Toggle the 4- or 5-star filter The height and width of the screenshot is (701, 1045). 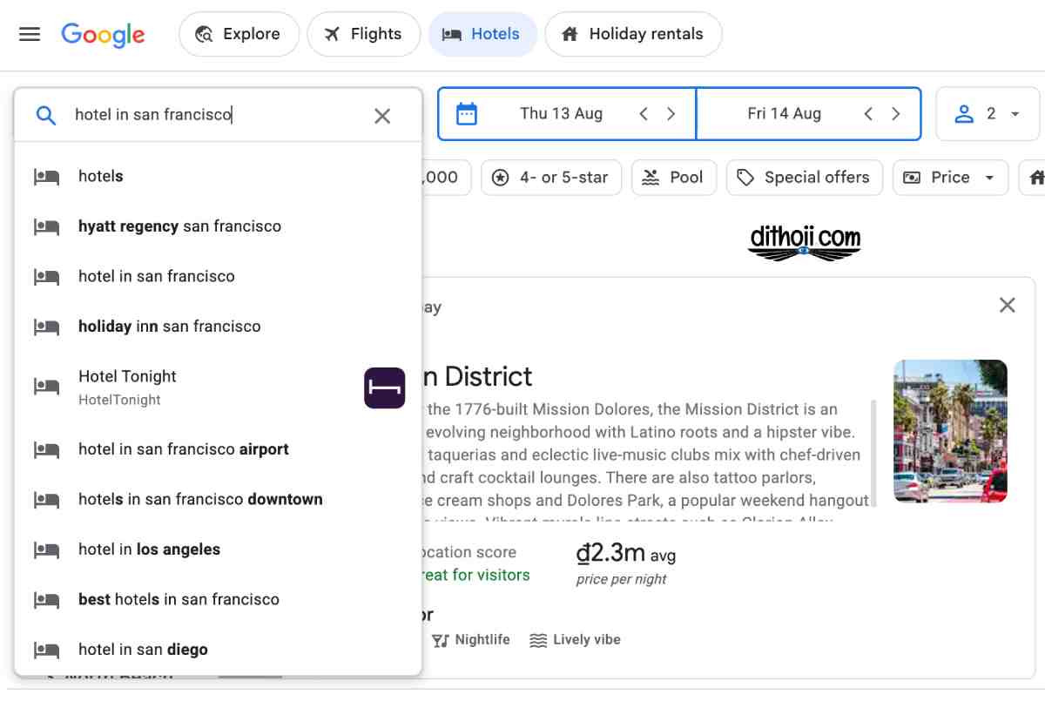[x=551, y=178]
